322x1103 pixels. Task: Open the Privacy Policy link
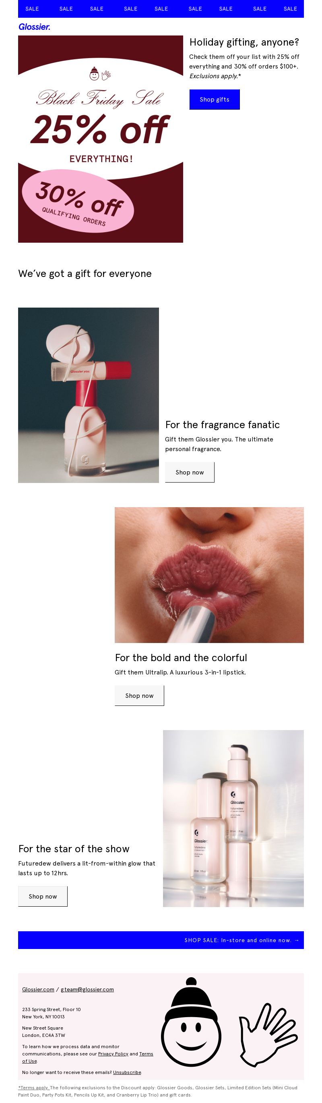click(x=114, y=1054)
